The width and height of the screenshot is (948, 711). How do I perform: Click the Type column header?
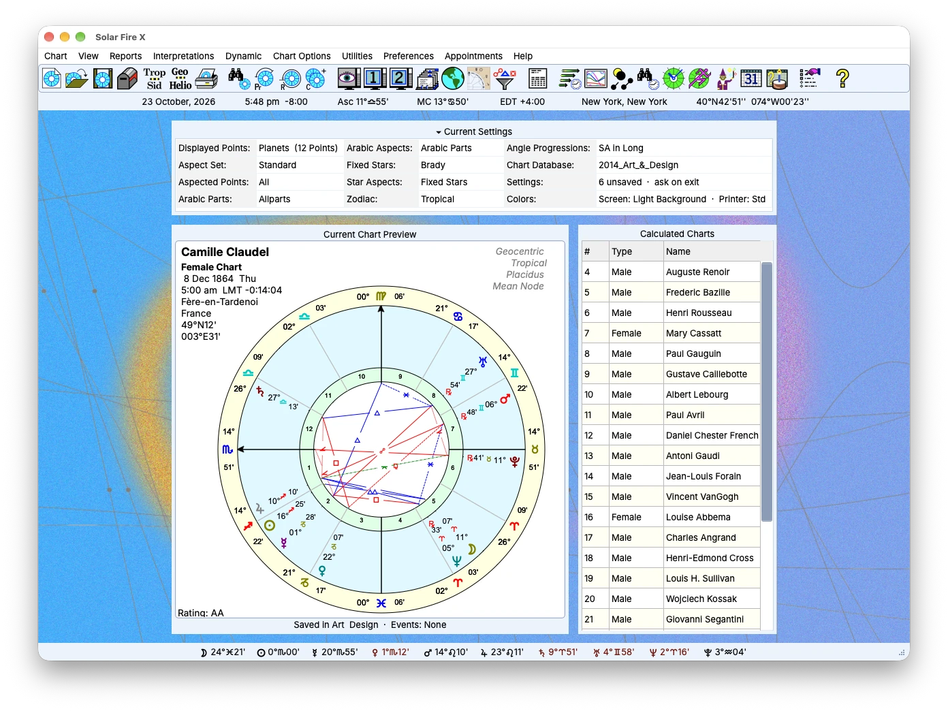[x=636, y=251]
